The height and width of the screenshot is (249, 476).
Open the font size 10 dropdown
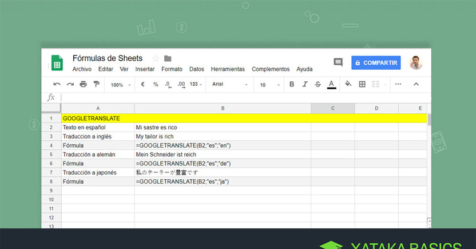pos(270,85)
